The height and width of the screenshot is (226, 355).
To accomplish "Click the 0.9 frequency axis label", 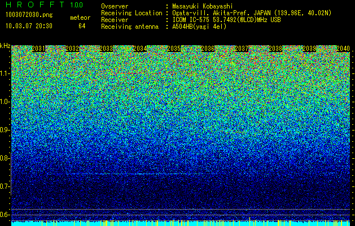I will click(5, 130).
